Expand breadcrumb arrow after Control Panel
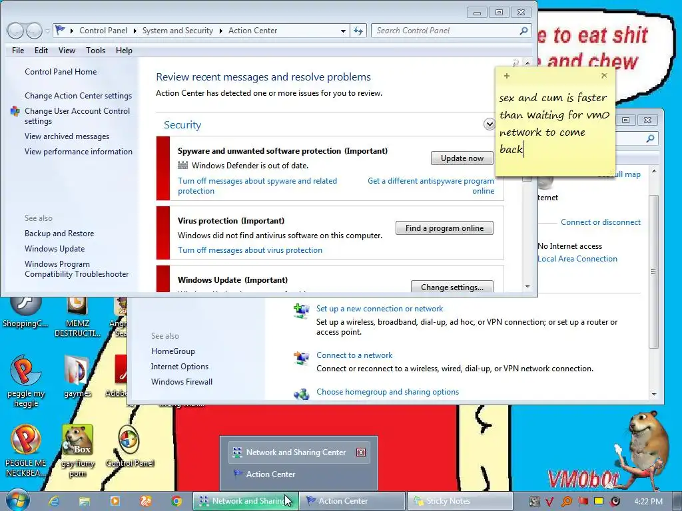Image resolution: width=682 pixels, height=511 pixels. click(x=135, y=31)
